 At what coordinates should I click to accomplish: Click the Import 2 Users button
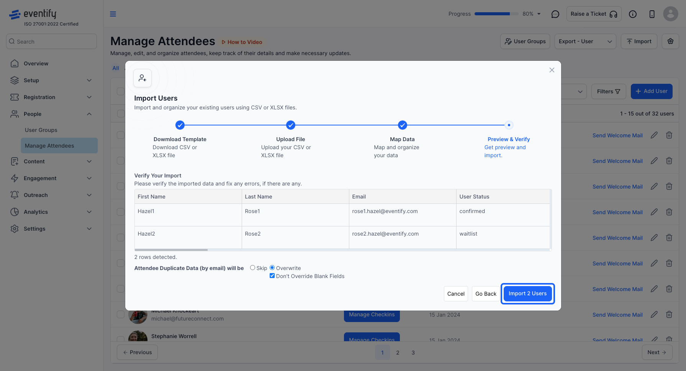528,294
